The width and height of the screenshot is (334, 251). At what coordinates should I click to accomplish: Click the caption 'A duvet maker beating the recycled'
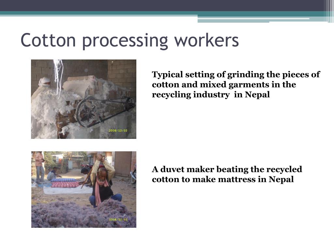[227, 174]
